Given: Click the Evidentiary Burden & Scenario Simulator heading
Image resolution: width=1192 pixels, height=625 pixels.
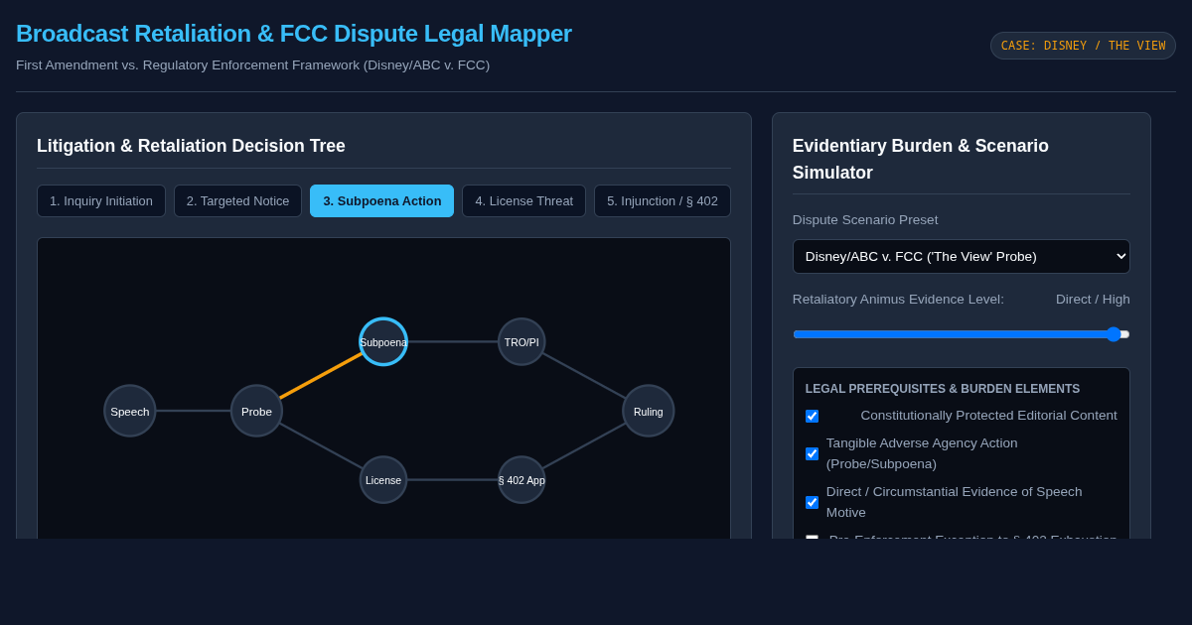Looking at the screenshot, I should point(921,159).
